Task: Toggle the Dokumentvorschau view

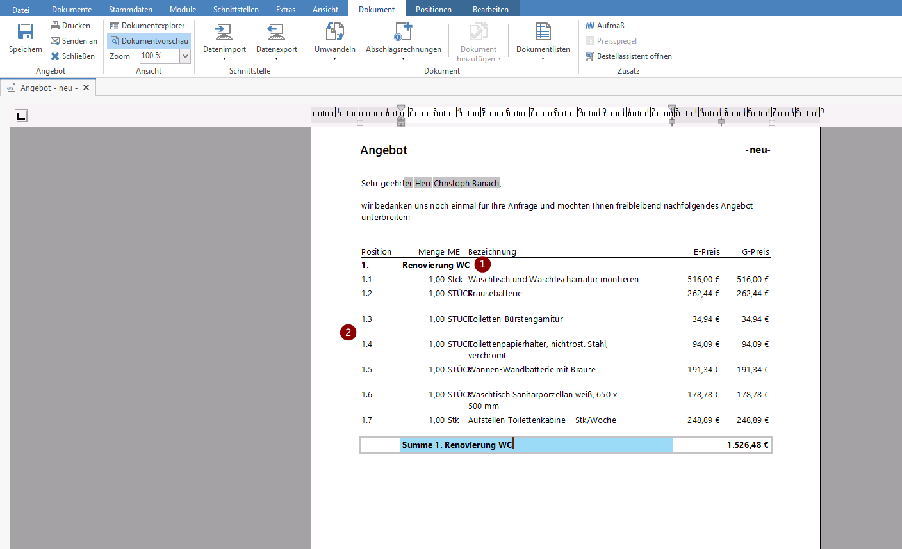Action: (x=149, y=41)
